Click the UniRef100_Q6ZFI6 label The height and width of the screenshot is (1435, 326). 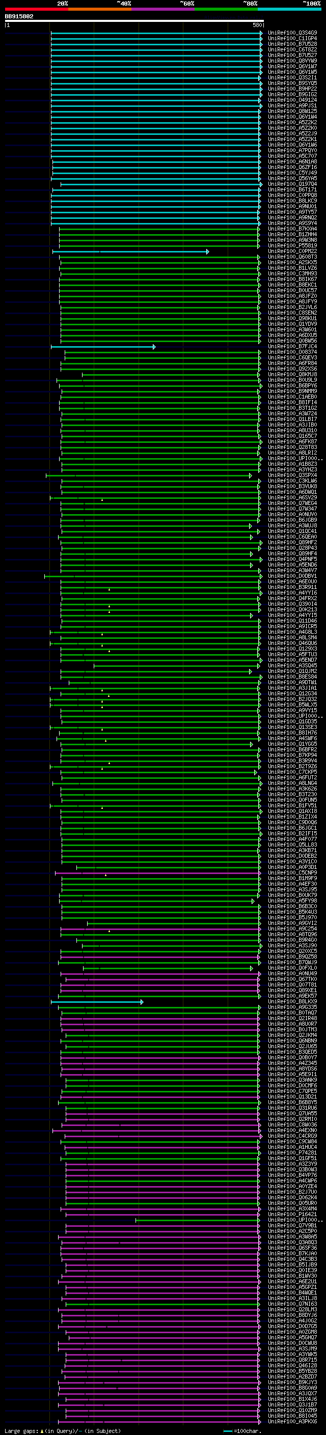[x=292, y=167]
